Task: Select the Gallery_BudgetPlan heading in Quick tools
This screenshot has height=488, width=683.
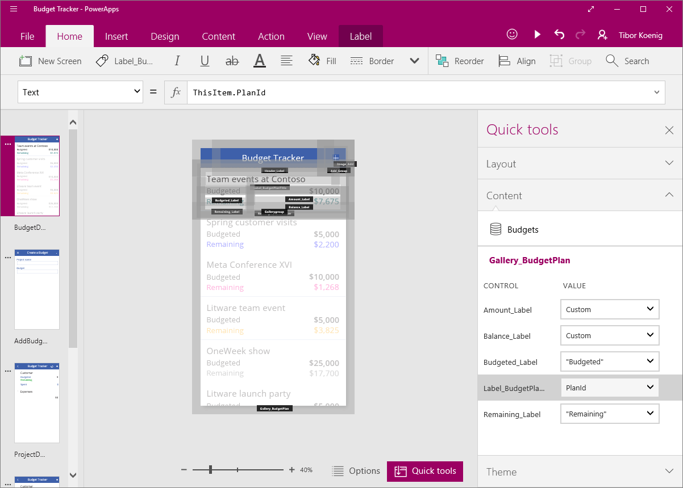Action: [x=530, y=260]
